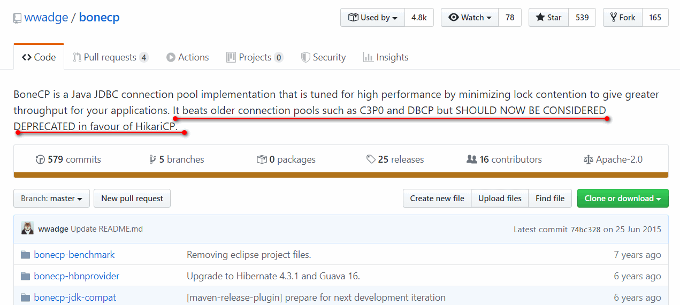The width and height of the screenshot is (680, 305).
Task: Click the releases tag icon
Action: click(x=371, y=159)
